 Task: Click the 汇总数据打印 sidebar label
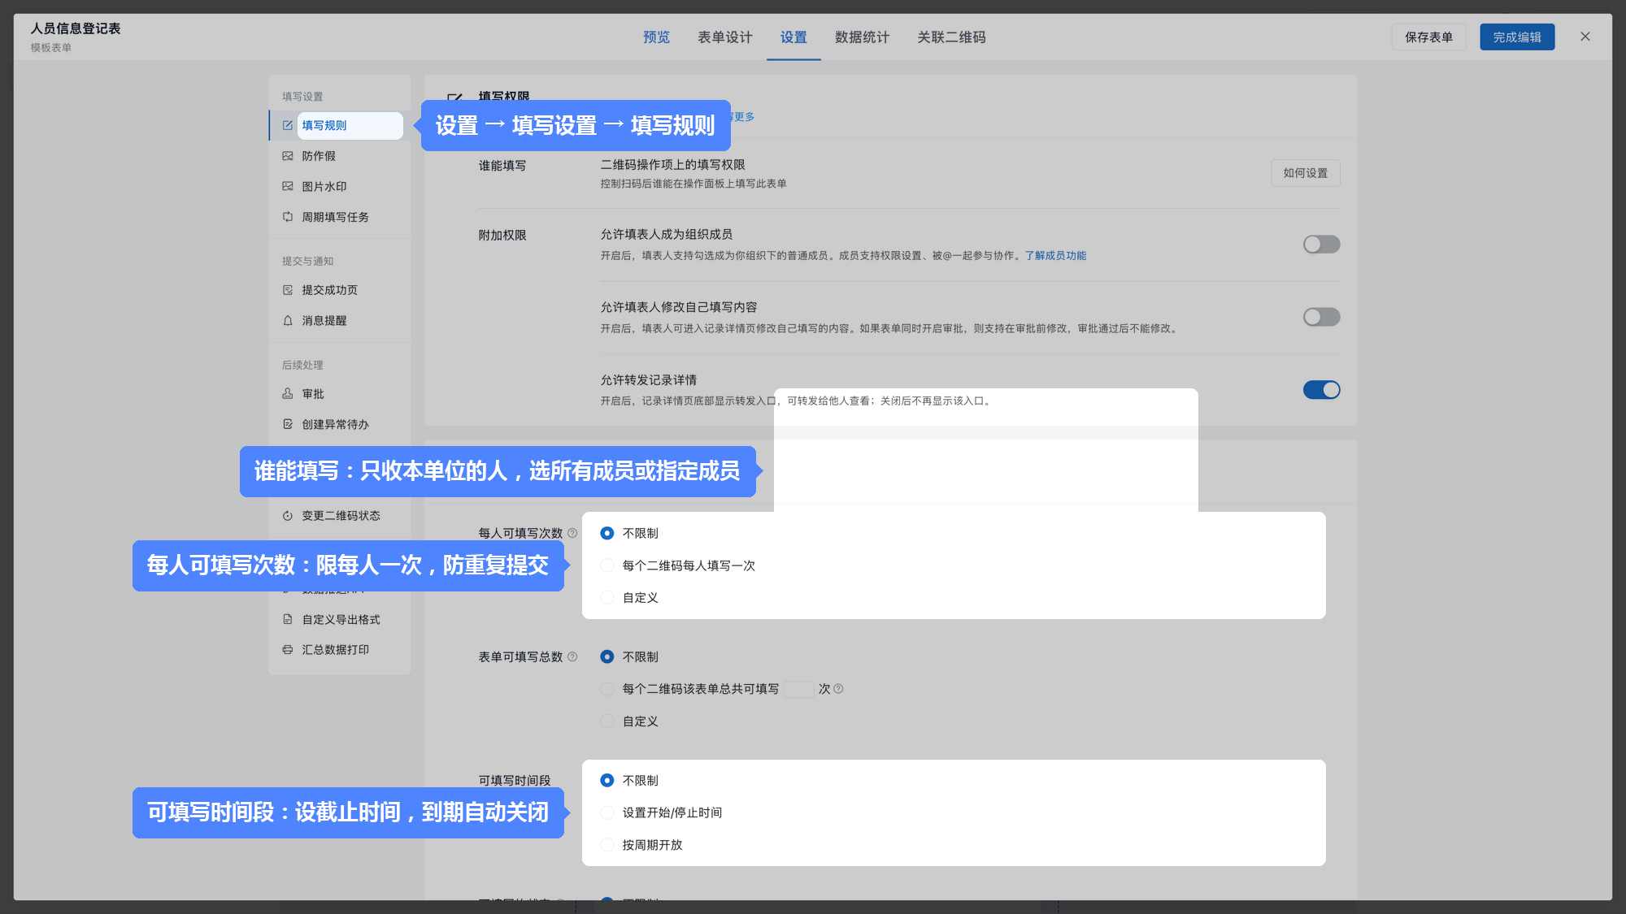click(336, 650)
